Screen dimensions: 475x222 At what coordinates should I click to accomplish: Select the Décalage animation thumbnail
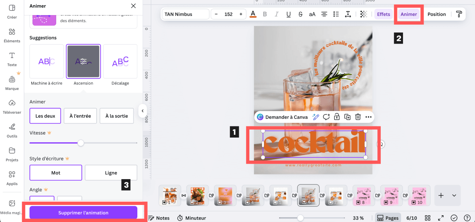[x=120, y=61]
